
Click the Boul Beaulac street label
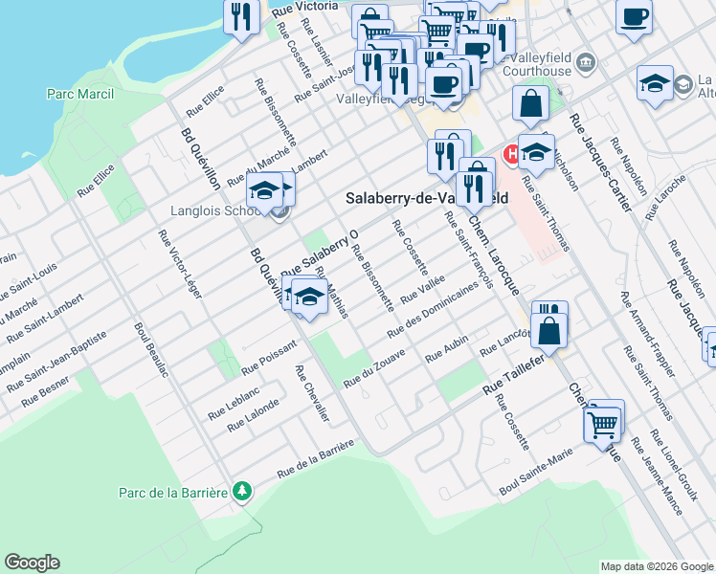[x=151, y=350]
